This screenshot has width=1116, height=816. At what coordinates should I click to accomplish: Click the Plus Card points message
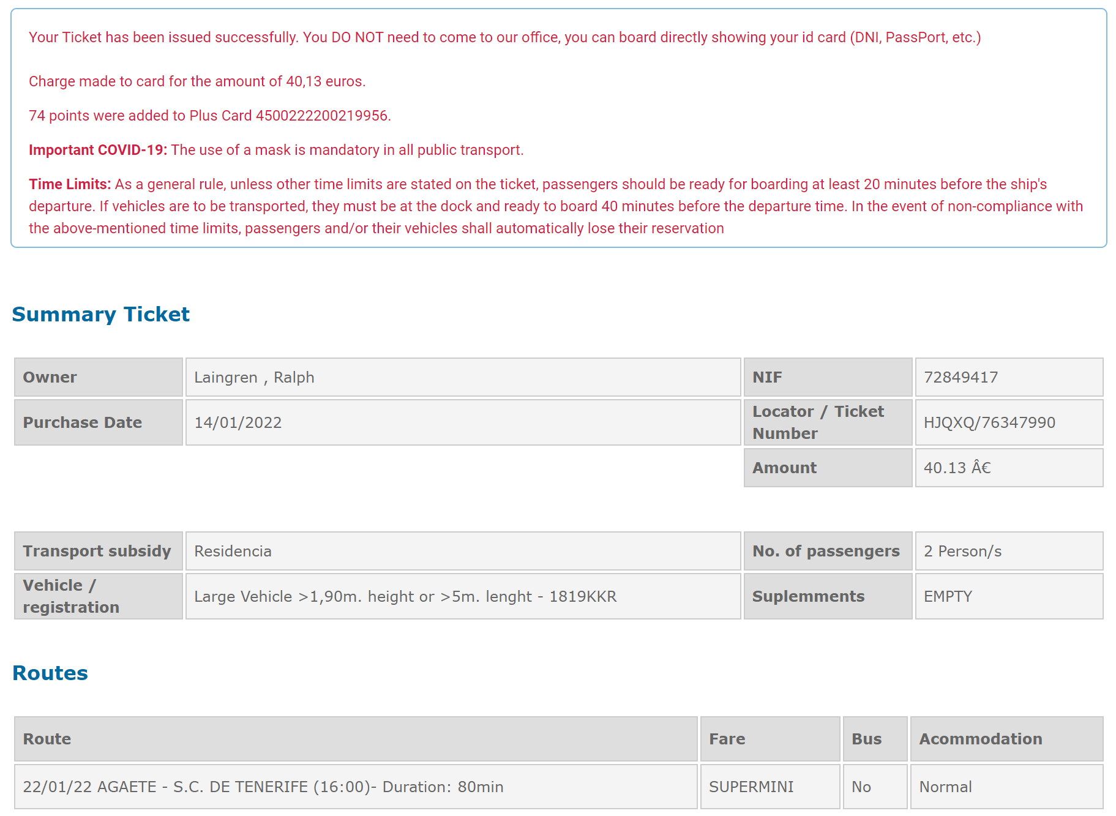tap(209, 116)
